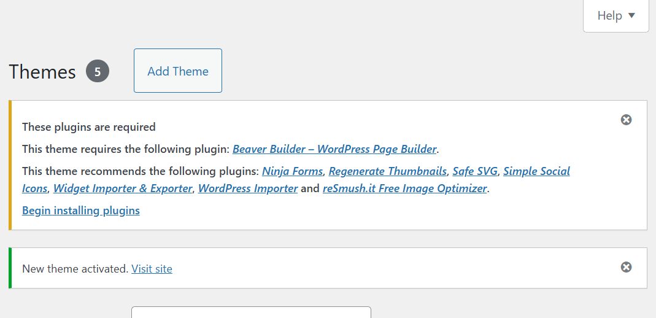The image size is (656, 318).
Task: Click the Add Theme button
Action: [178, 71]
